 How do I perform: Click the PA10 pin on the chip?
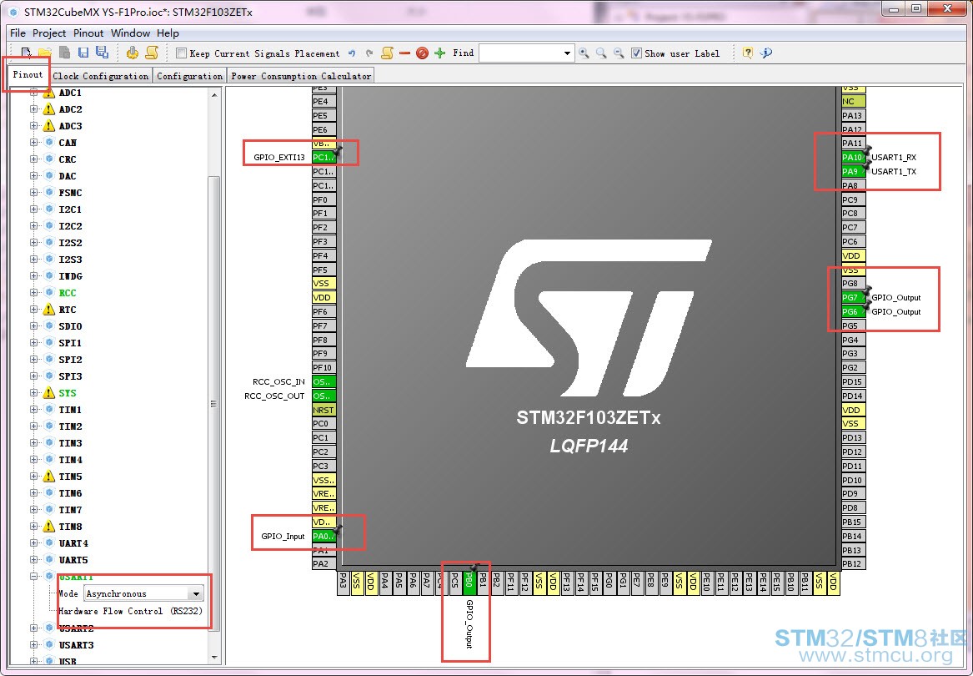(x=853, y=157)
